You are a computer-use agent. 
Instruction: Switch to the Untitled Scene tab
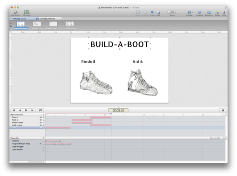pyautogui.click(x=22, y=19)
